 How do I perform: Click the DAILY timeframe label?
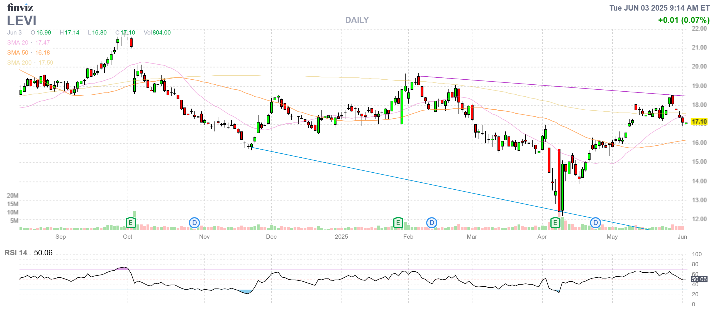point(357,20)
